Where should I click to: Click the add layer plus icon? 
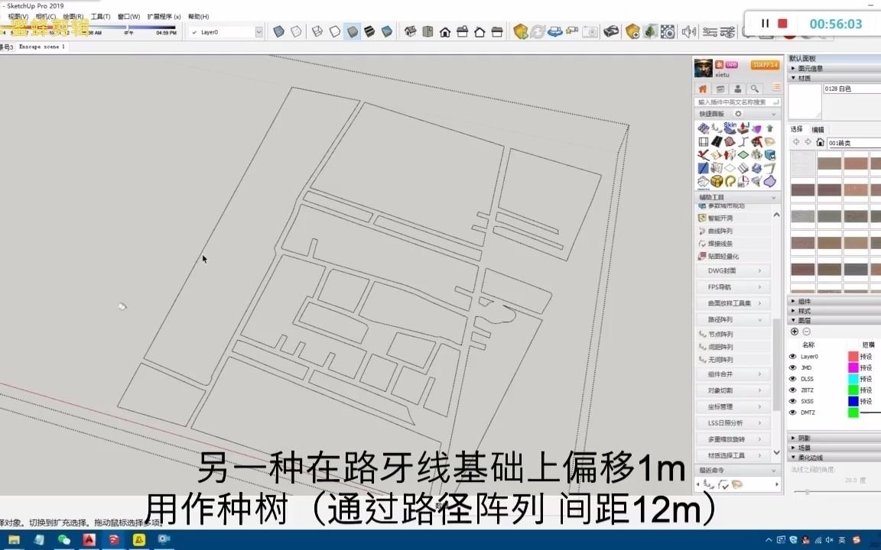pyautogui.click(x=794, y=331)
